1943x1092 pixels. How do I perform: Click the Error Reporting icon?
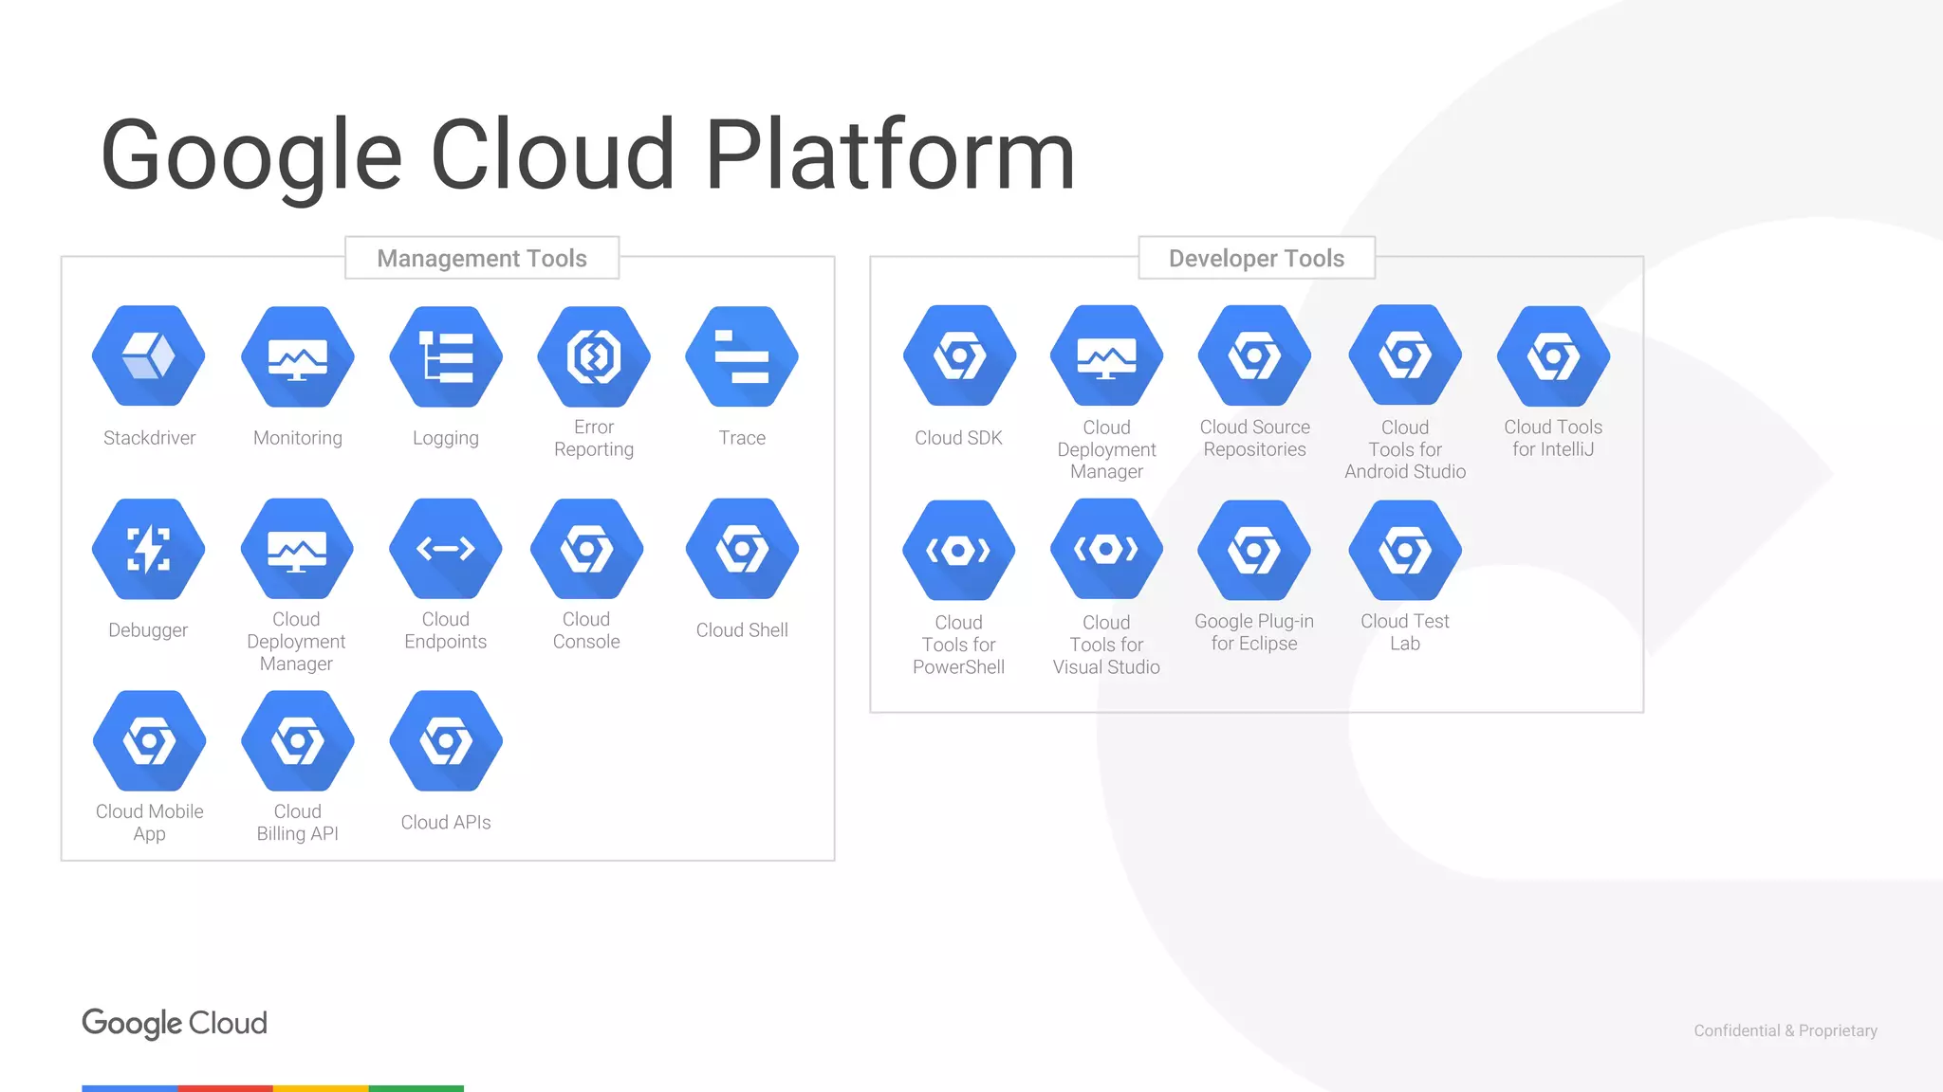click(x=594, y=356)
